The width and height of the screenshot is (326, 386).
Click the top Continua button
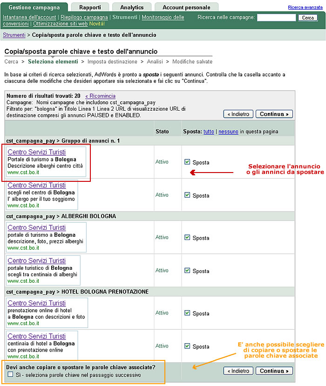[274, 114]
